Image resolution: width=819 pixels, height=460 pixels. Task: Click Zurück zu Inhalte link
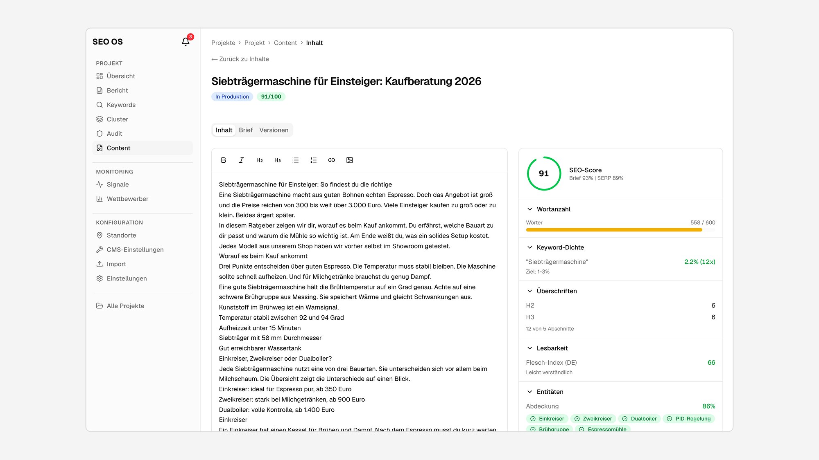pyautogui.click(x=240, y=59)
